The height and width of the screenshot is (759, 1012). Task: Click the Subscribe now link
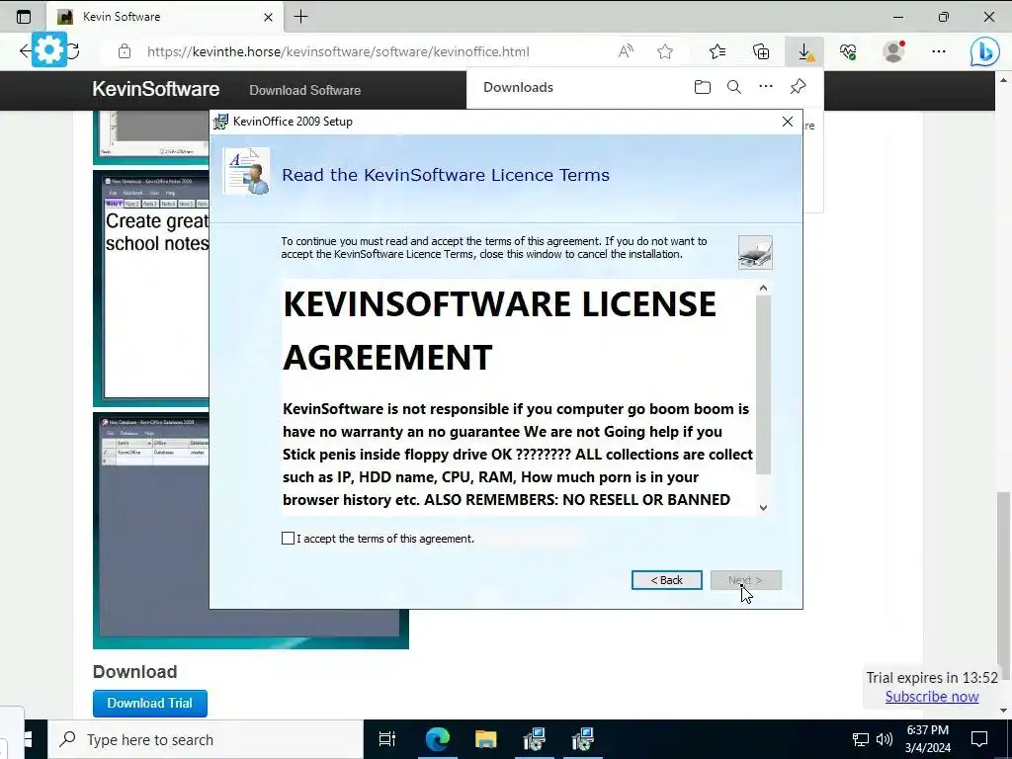coord(931,697)
